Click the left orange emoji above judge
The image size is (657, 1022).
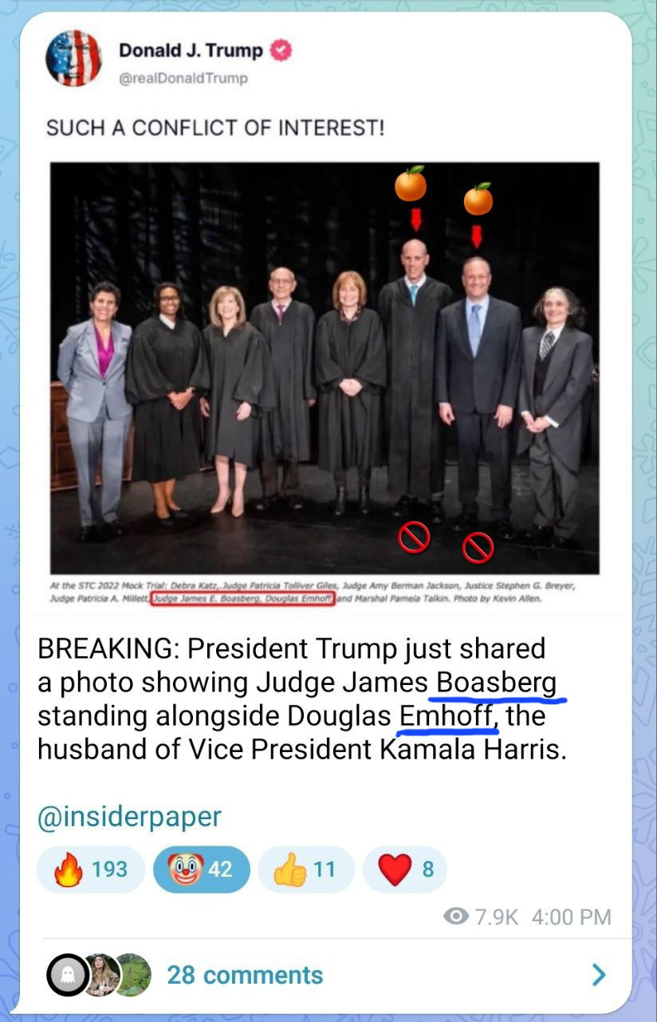(411, 184)
